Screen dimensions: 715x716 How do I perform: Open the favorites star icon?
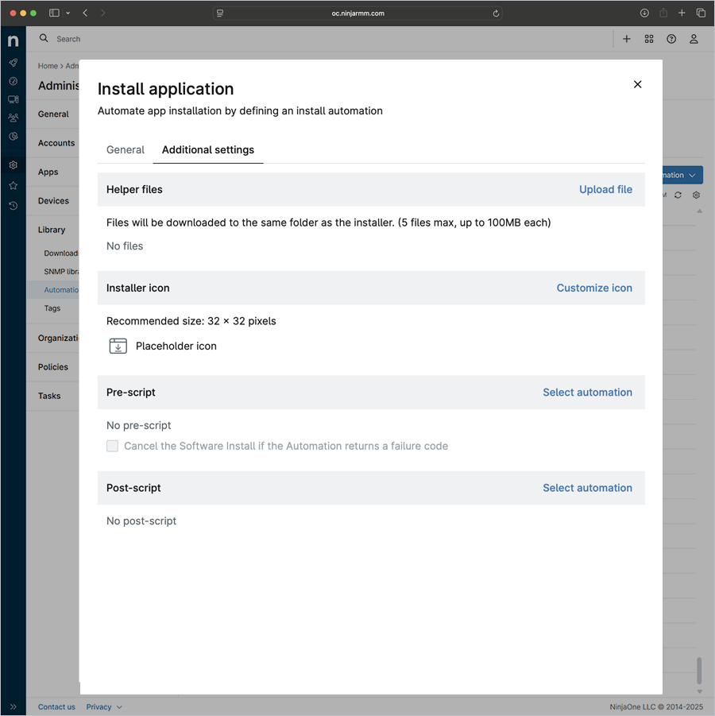tap(14, 185)
